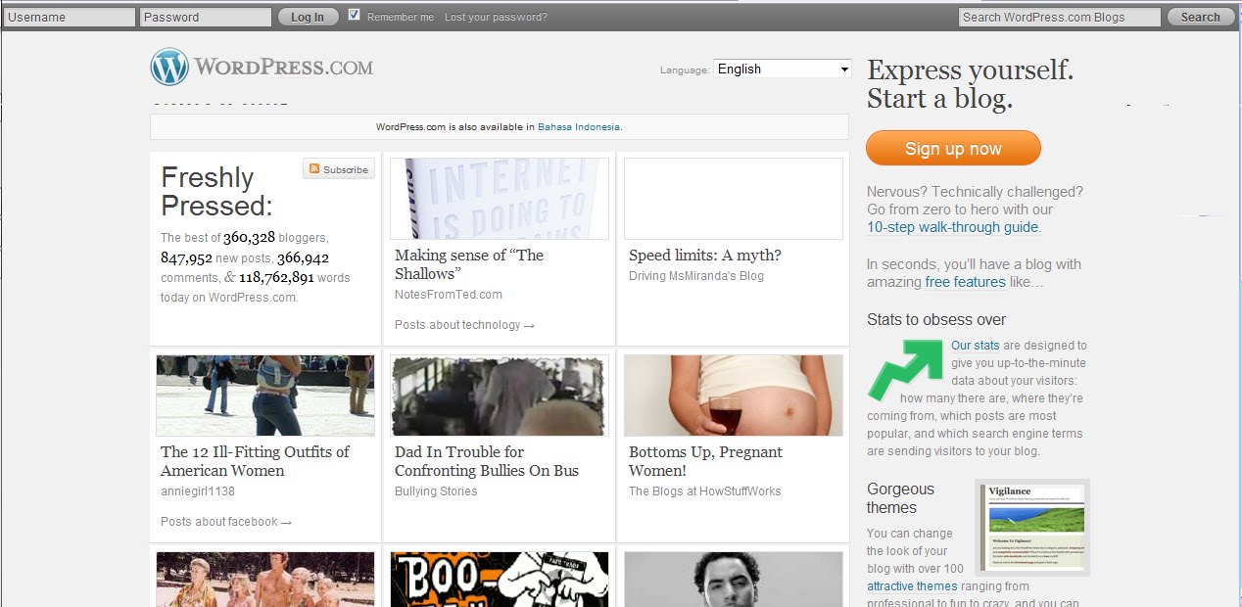Click the Search button
This screenshot has width=1242, height=607.
coord(1200,17)
